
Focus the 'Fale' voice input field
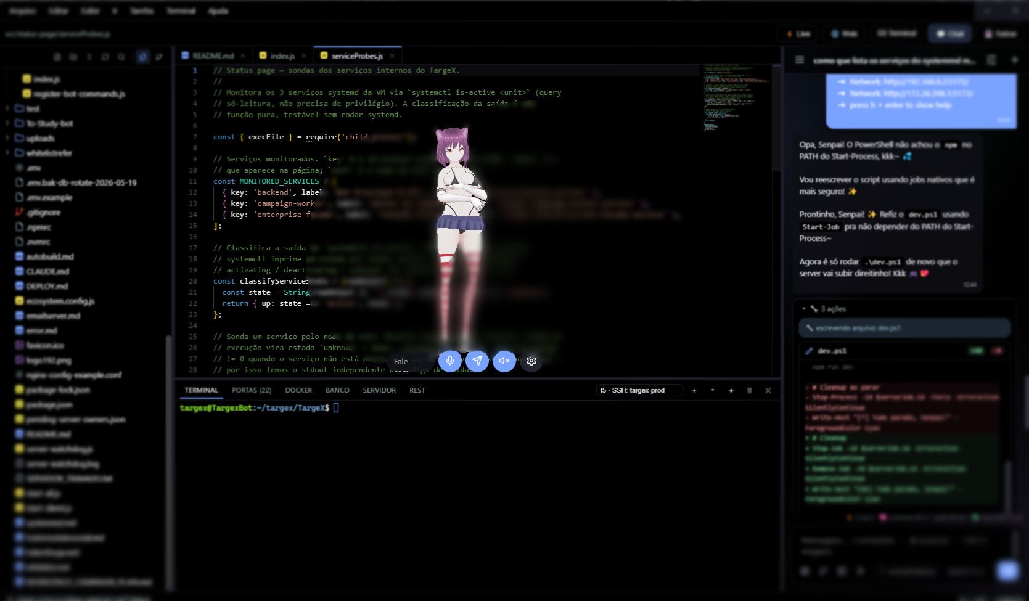(411, 361)
